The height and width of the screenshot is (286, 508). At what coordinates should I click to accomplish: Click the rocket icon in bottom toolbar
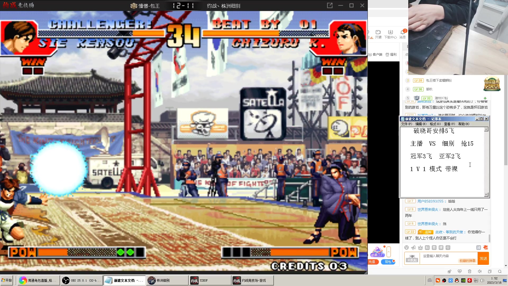coord(450,271)
